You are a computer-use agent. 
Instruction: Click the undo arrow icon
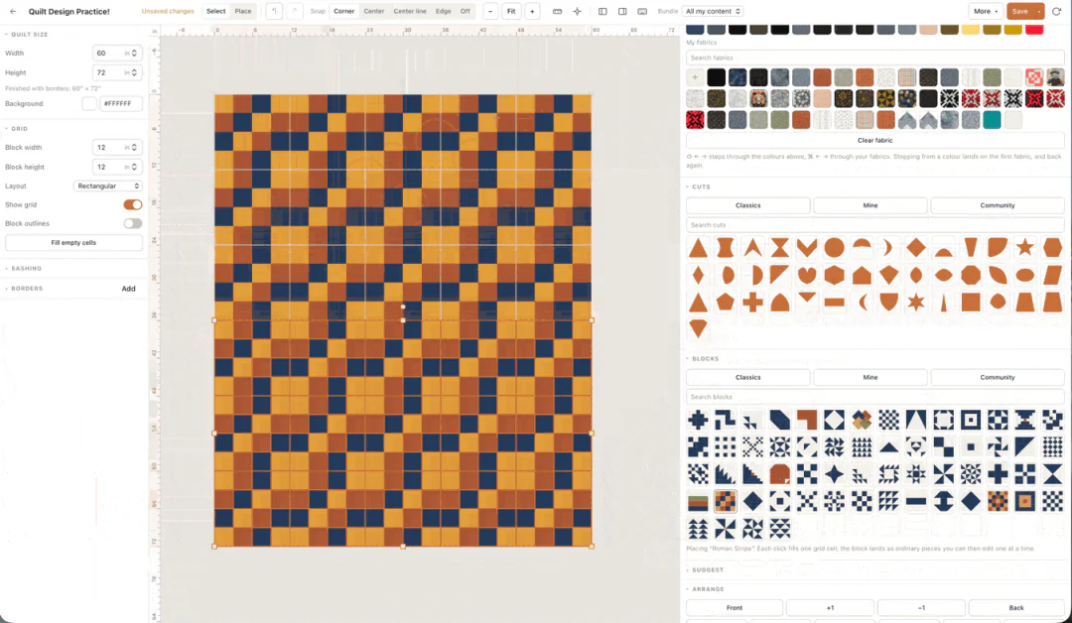[274, 11]
